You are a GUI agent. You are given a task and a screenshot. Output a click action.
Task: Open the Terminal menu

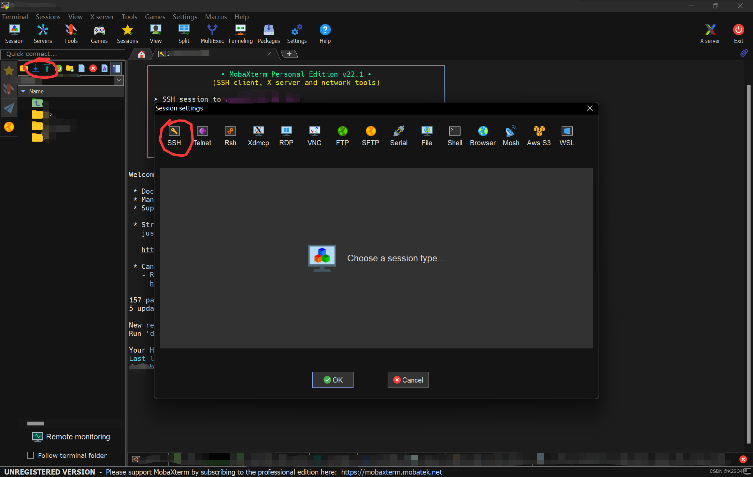(15, 17)
